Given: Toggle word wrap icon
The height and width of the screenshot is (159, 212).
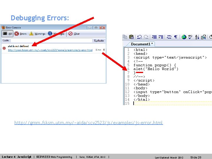Looking at the screenshot, I should 169,37.
